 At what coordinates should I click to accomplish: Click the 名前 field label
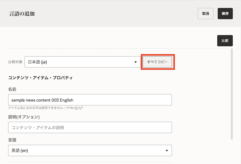[12, 89]
